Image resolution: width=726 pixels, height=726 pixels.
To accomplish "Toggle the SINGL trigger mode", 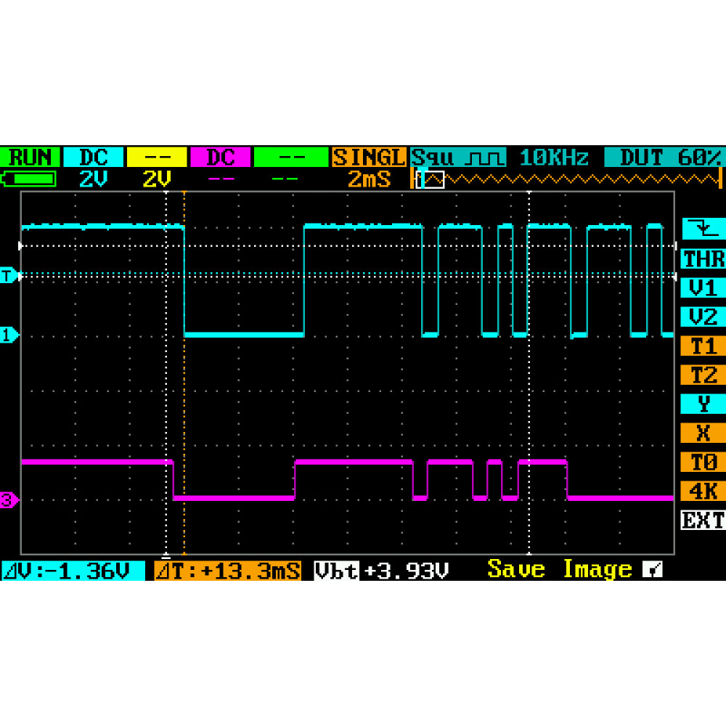I will pos(369,158).
